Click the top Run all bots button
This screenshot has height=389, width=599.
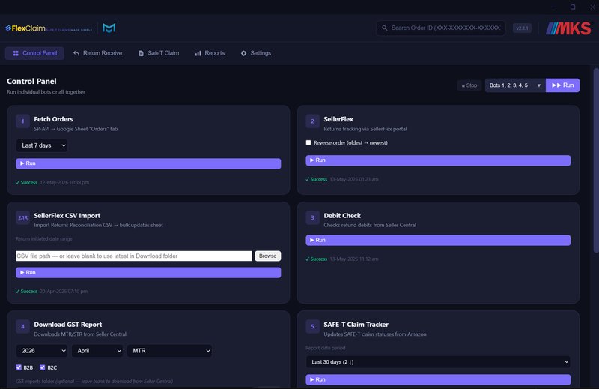[563, 85]
